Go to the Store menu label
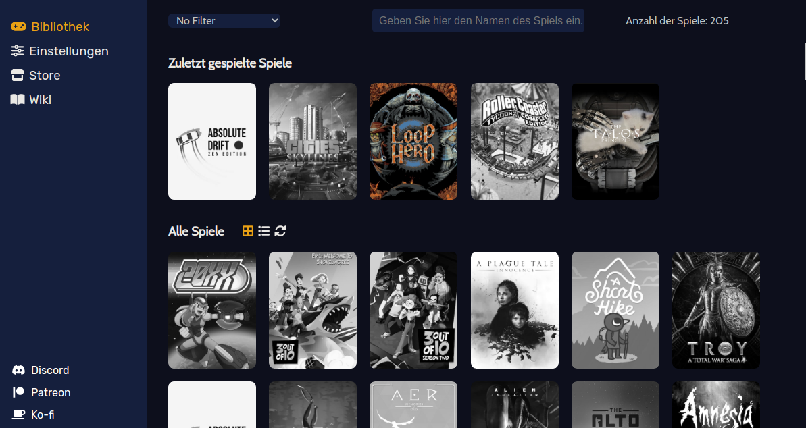The height and width of the screenshot is (428, 806). pyautogui.click(x=45, y=75)
